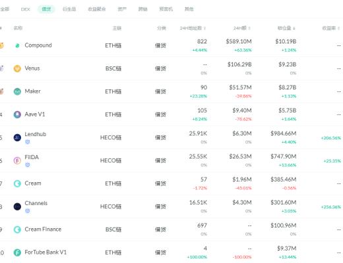This screenshot has height=263, width=343.
Task: Open the Compound project link
Action: click(38, 45)
